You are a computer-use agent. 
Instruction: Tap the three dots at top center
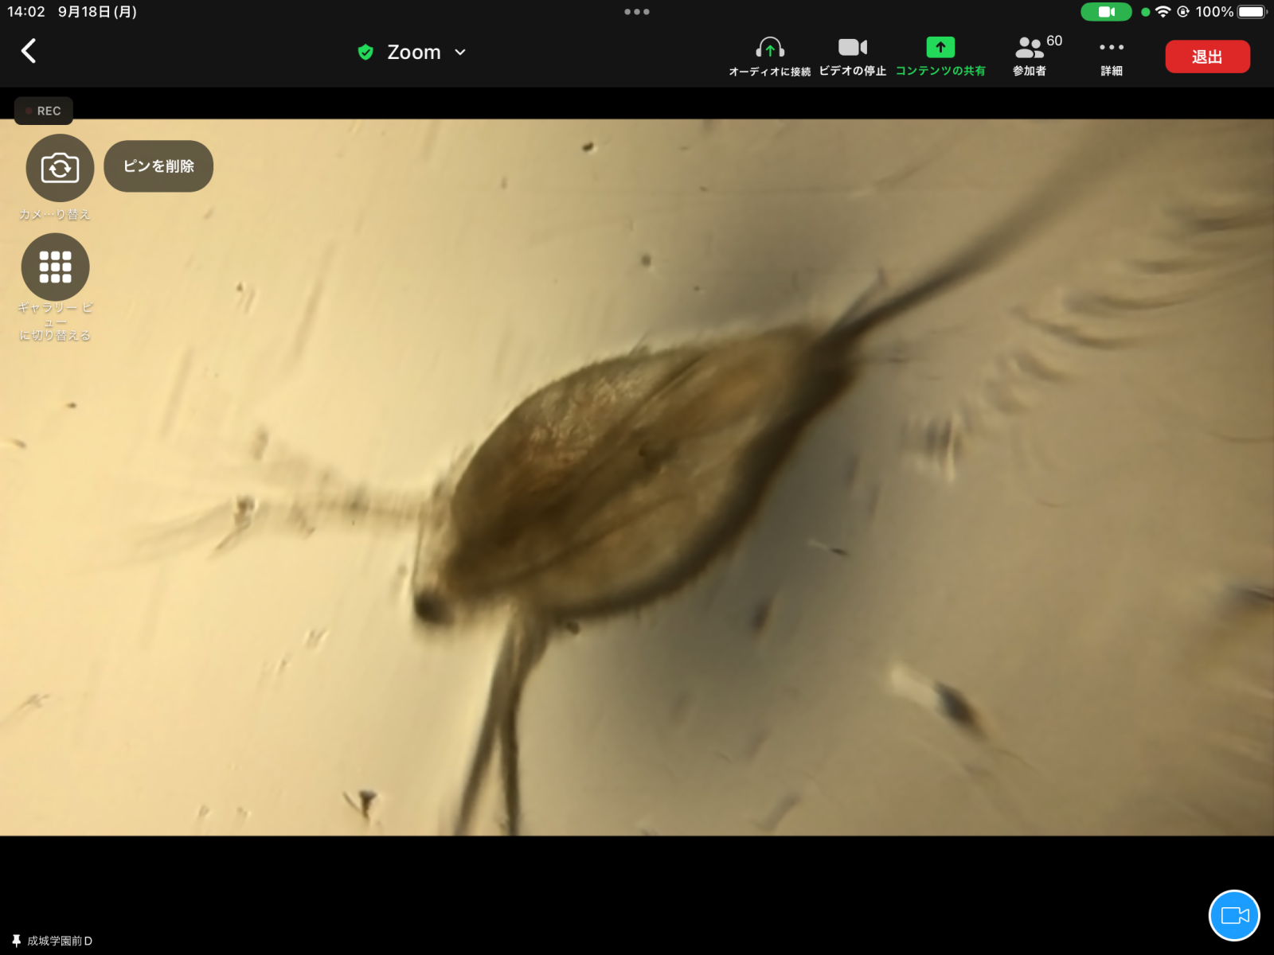637,12
